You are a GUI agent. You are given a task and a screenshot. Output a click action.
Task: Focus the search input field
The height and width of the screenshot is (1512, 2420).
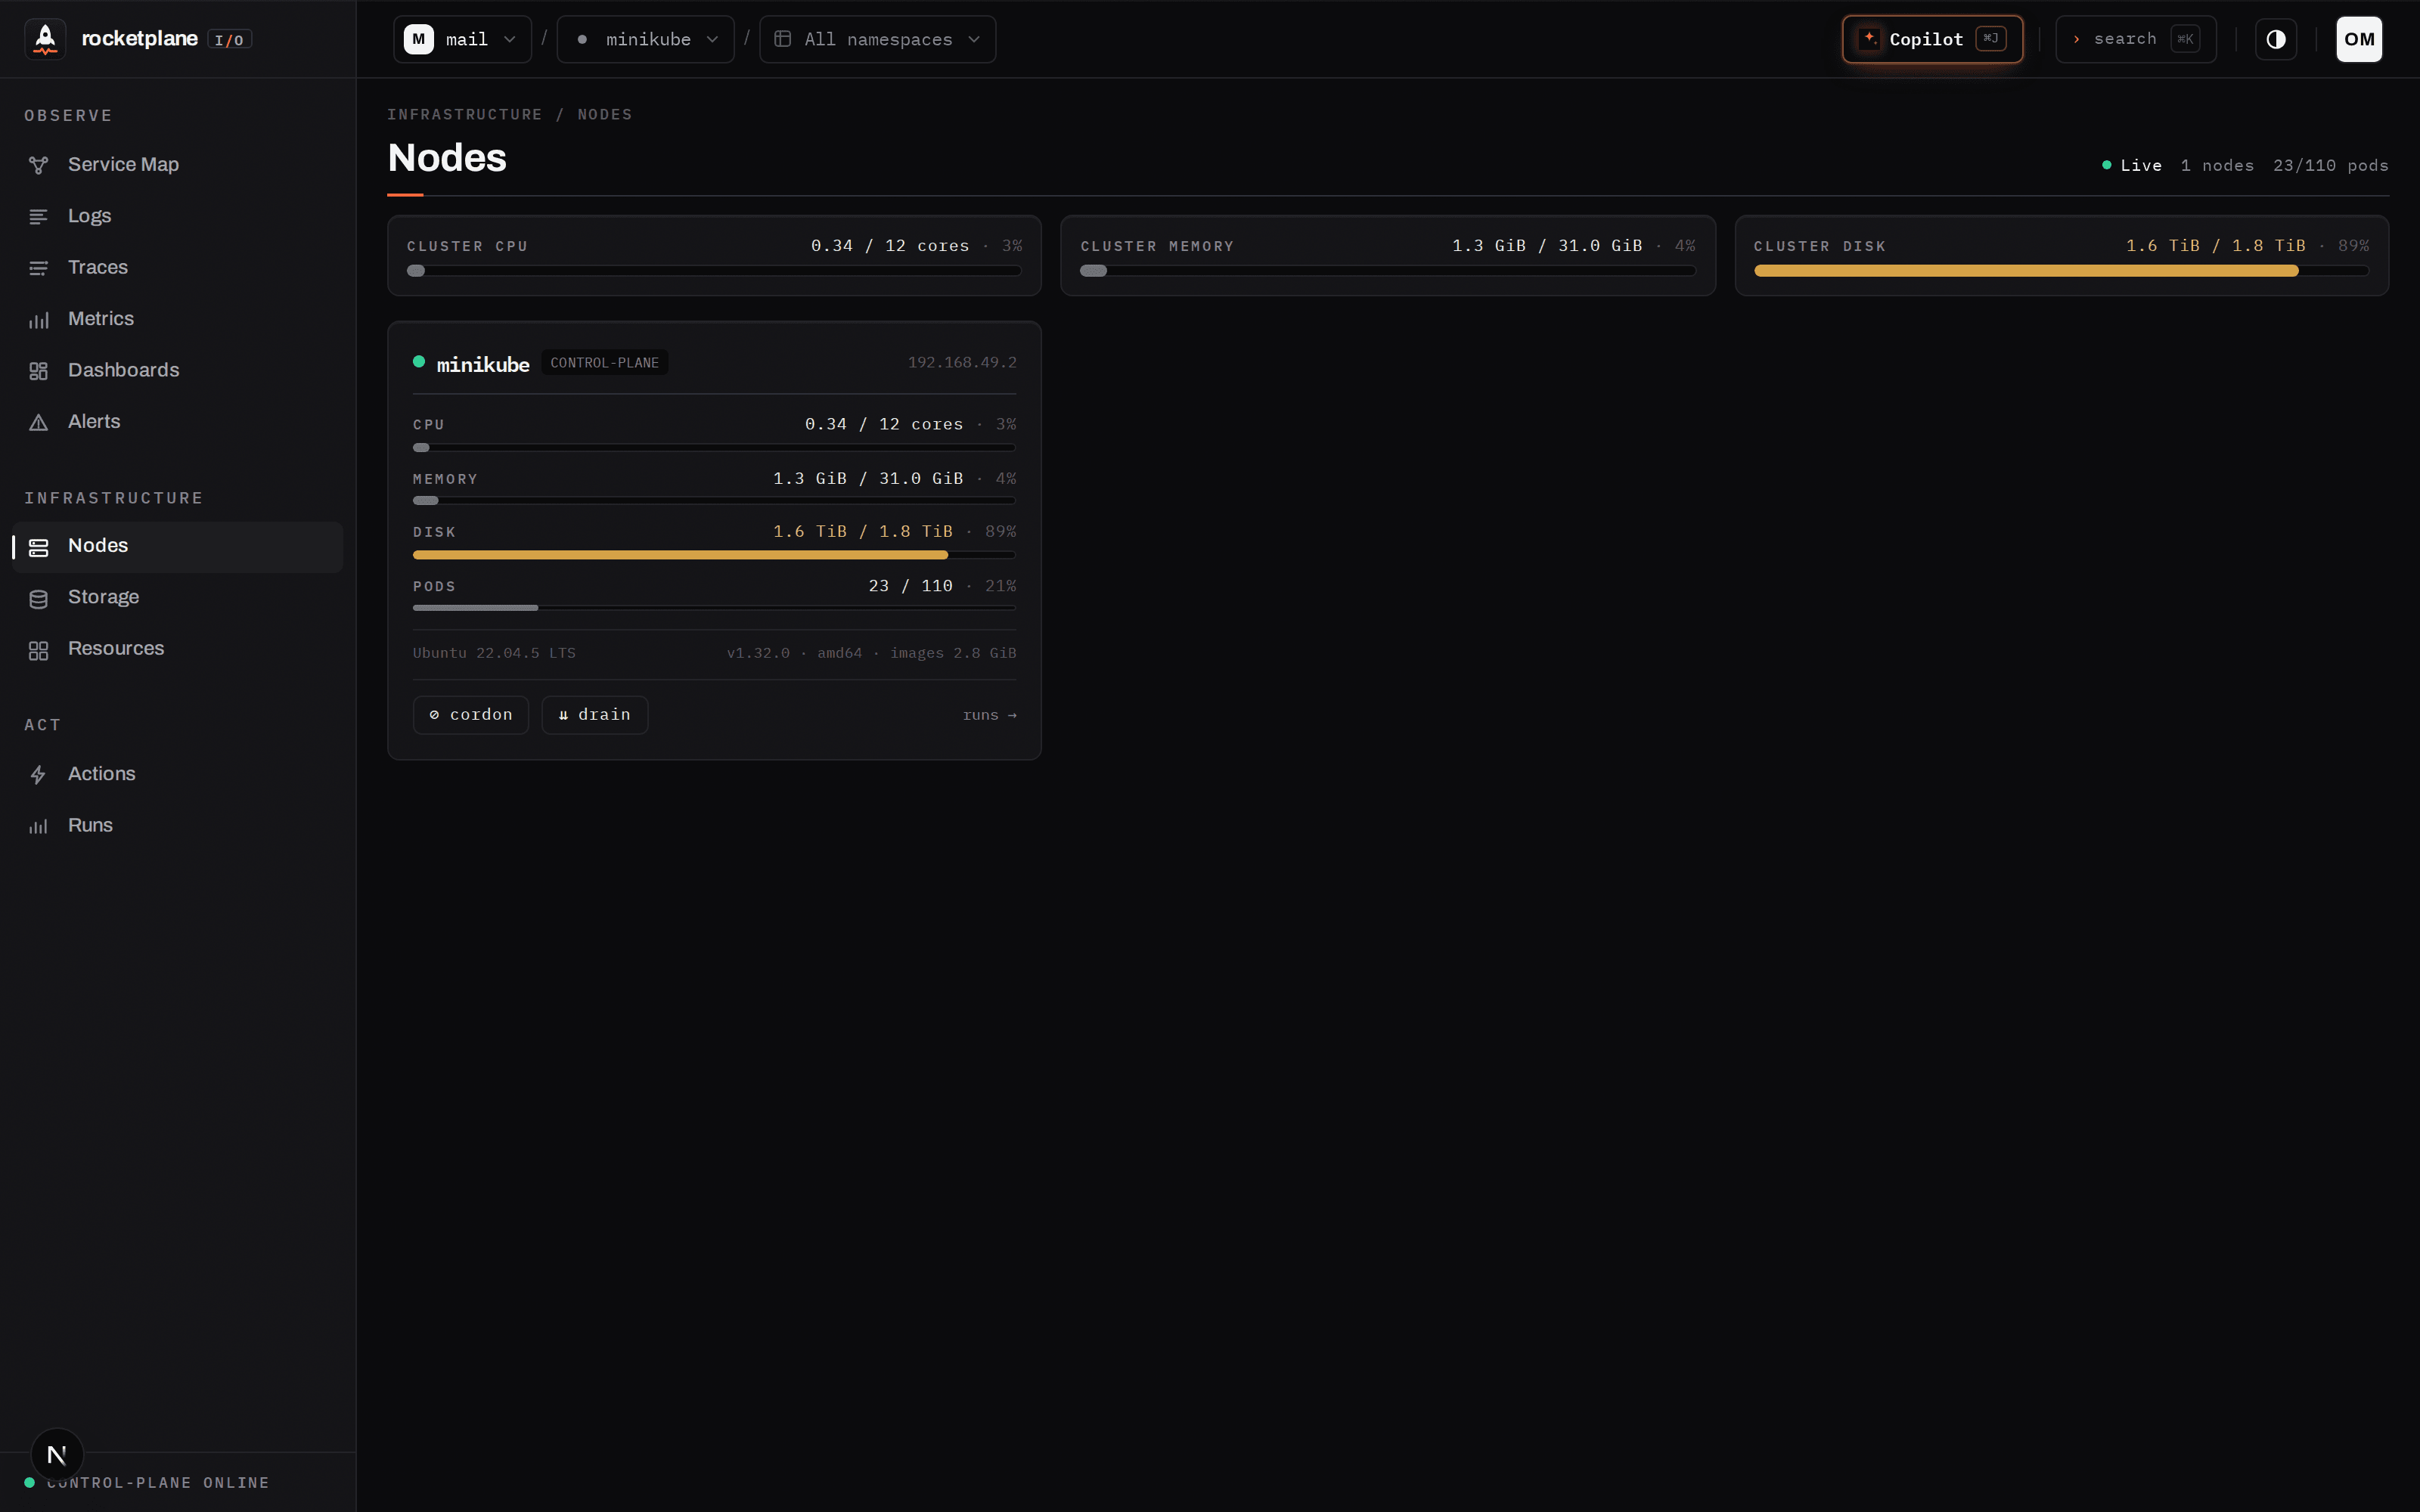click(2136, 39)
